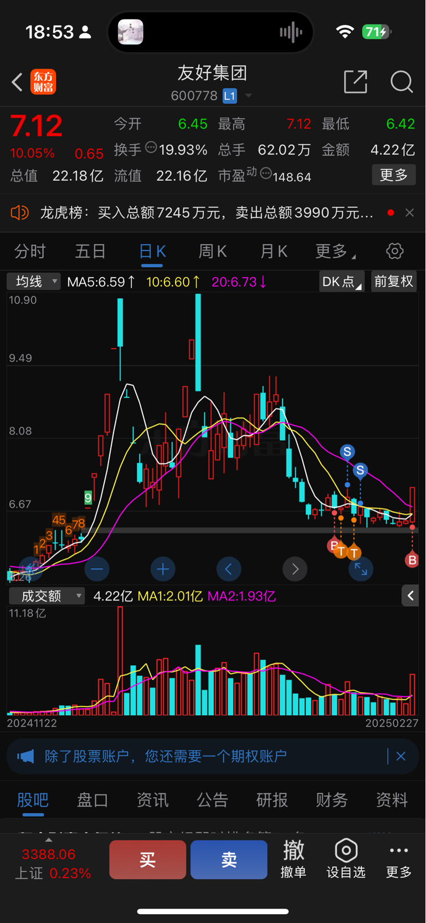This screenshot has height=923, width=426.
Task: Open the 财务 tab
Action: click(x=332, y=800)
